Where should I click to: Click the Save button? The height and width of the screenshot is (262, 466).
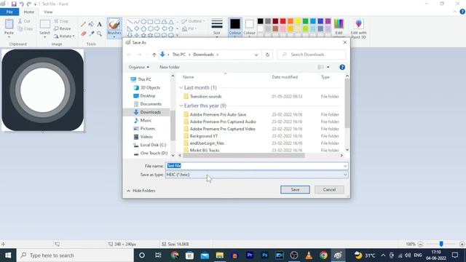tap(295, 189)
